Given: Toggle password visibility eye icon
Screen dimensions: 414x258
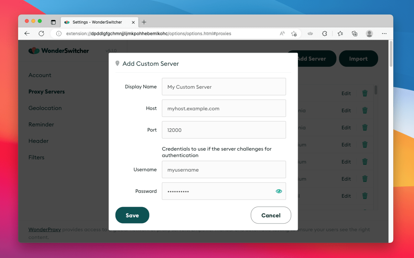Looking at the screenshot, I should [279, 191].
